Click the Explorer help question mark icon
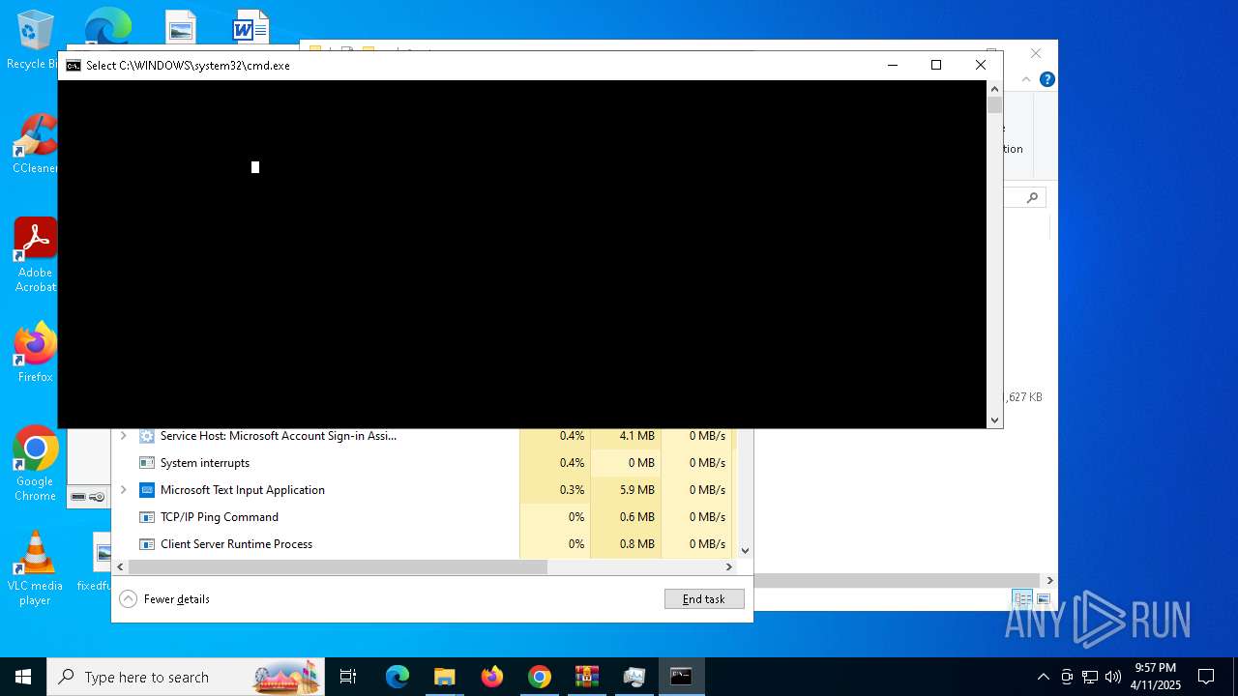Screen dimensions: 1238x696 tap(1046, 79)
